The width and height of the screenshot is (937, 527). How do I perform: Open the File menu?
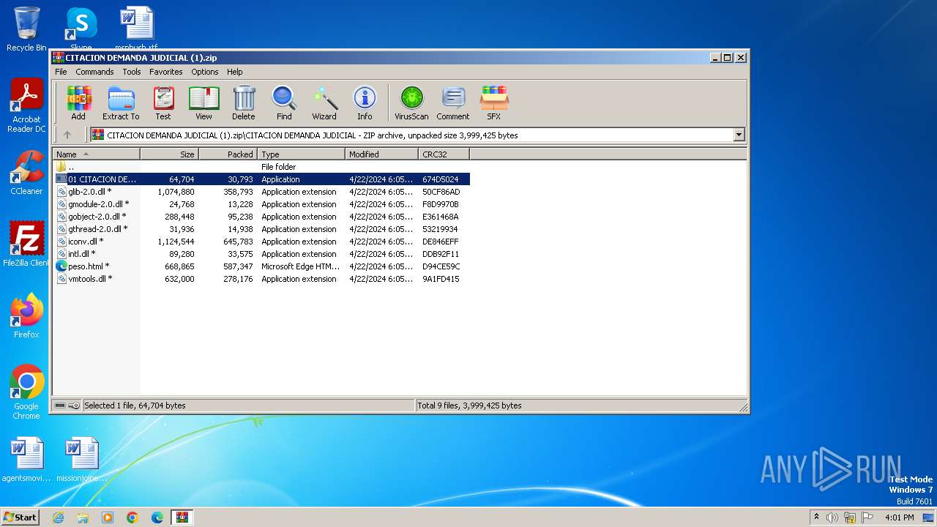[61, 72]
